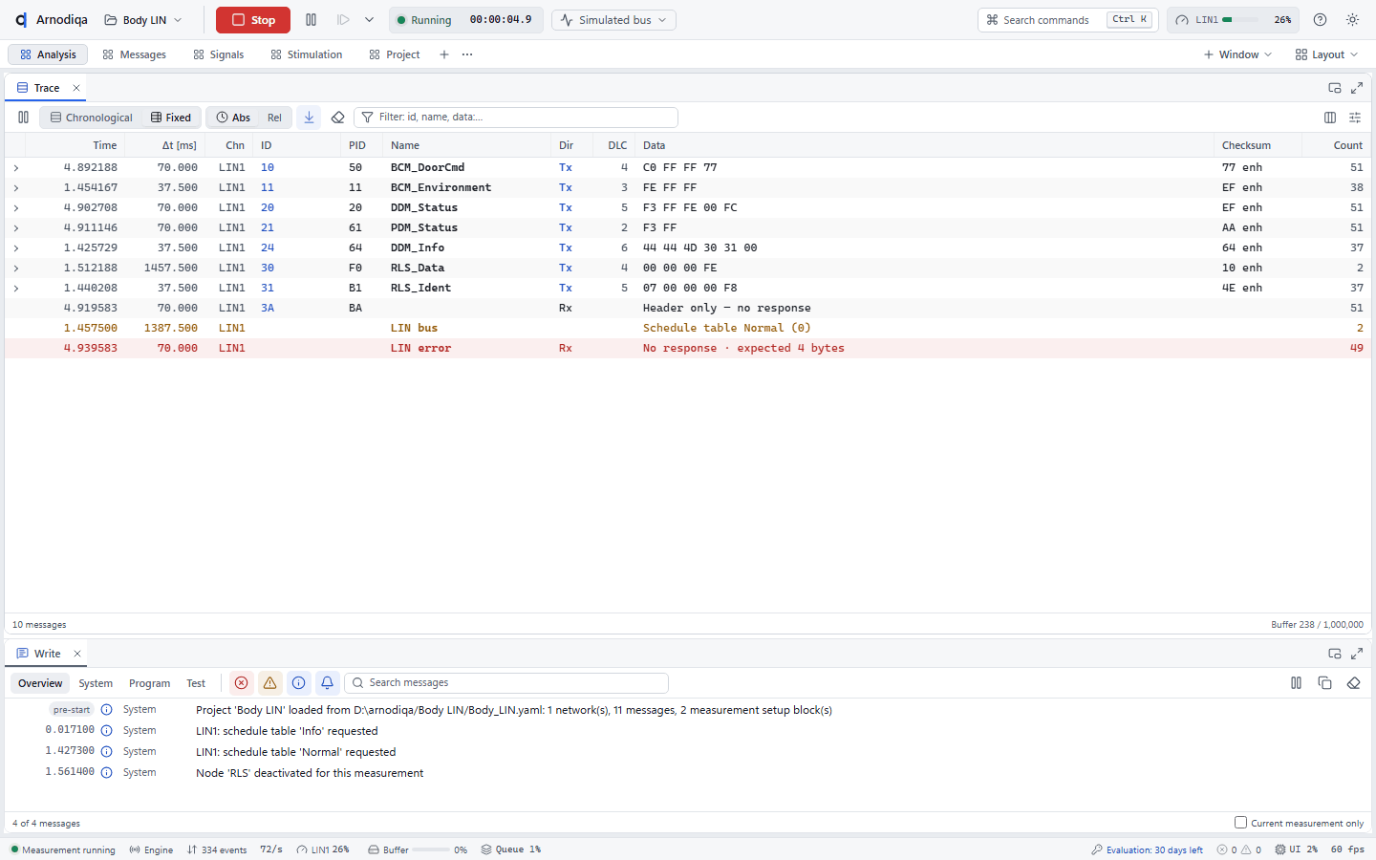
Task: Select the System tab in Write
Action: pyautogui.click(x=96, y=683)
